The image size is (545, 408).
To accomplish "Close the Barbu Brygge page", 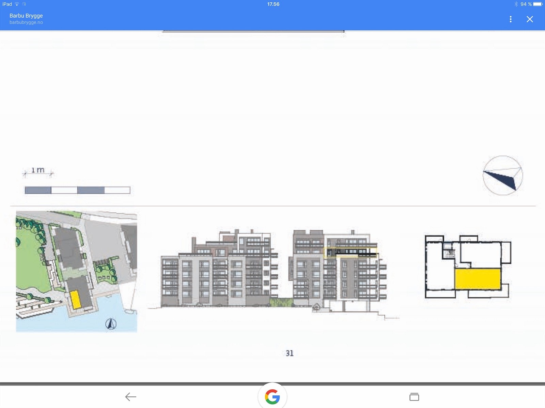I will pyautogui.click(x=530, y=19).
